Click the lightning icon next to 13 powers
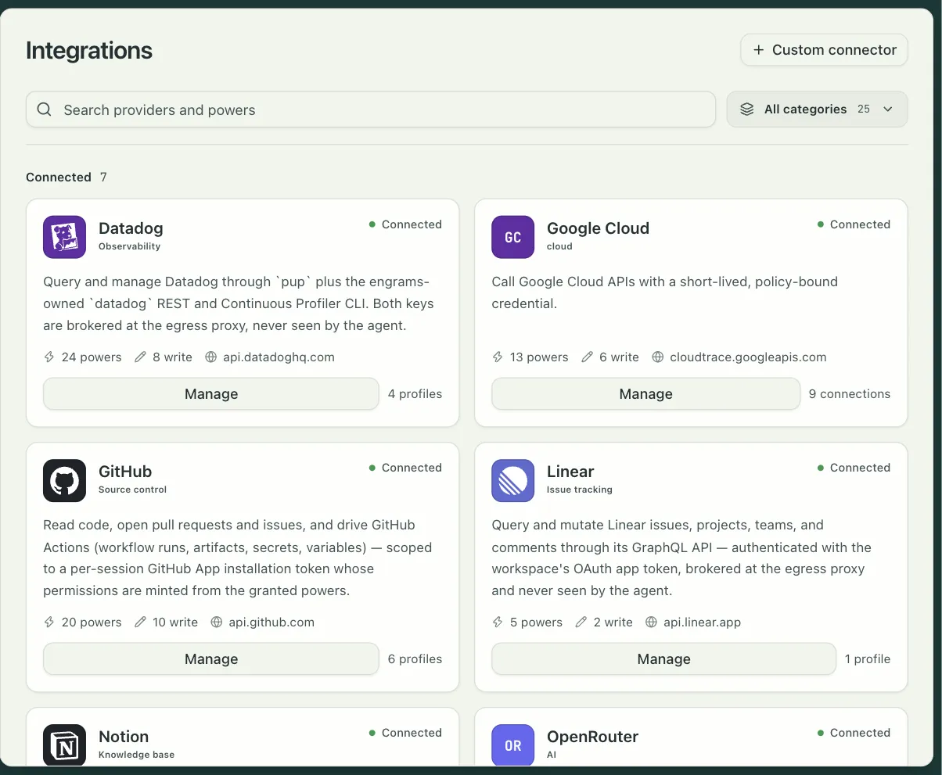942x775 pixels. click(x=498, y=357)
